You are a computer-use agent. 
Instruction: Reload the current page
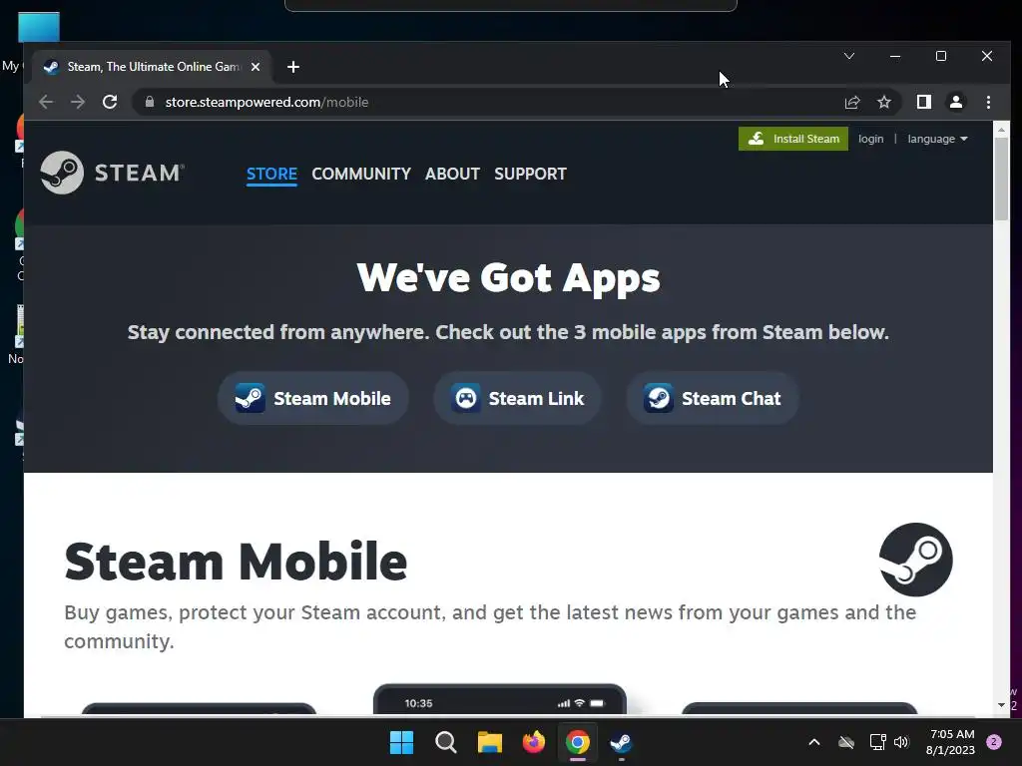click(110, 103)
